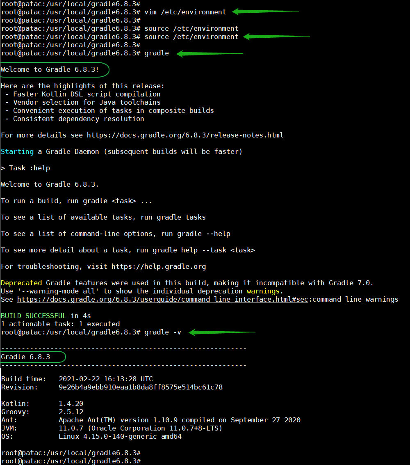
Task: Click the 'Groovy:' label
Action: (x=16, y=412)
